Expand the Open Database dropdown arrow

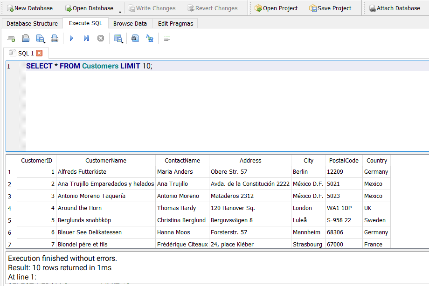click(120, 12)
